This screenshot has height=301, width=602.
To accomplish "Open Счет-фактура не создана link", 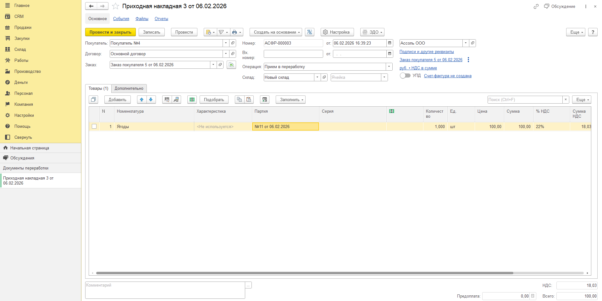I will [448, 76].
